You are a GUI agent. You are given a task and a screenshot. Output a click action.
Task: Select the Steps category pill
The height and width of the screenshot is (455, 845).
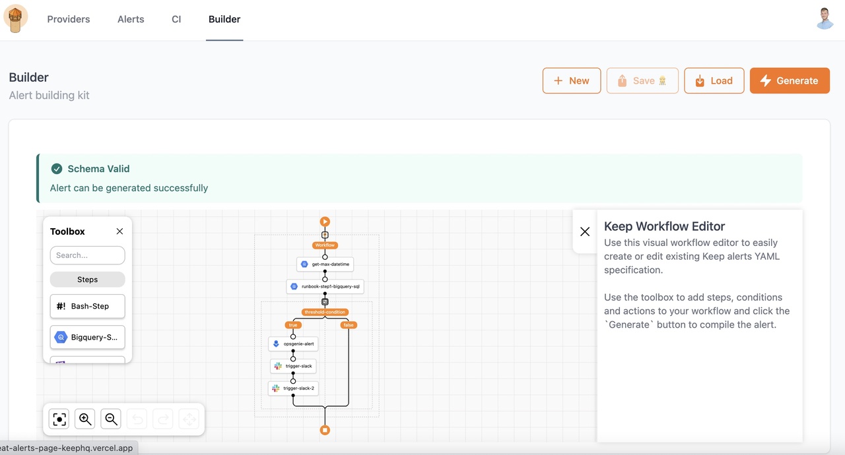87,280
